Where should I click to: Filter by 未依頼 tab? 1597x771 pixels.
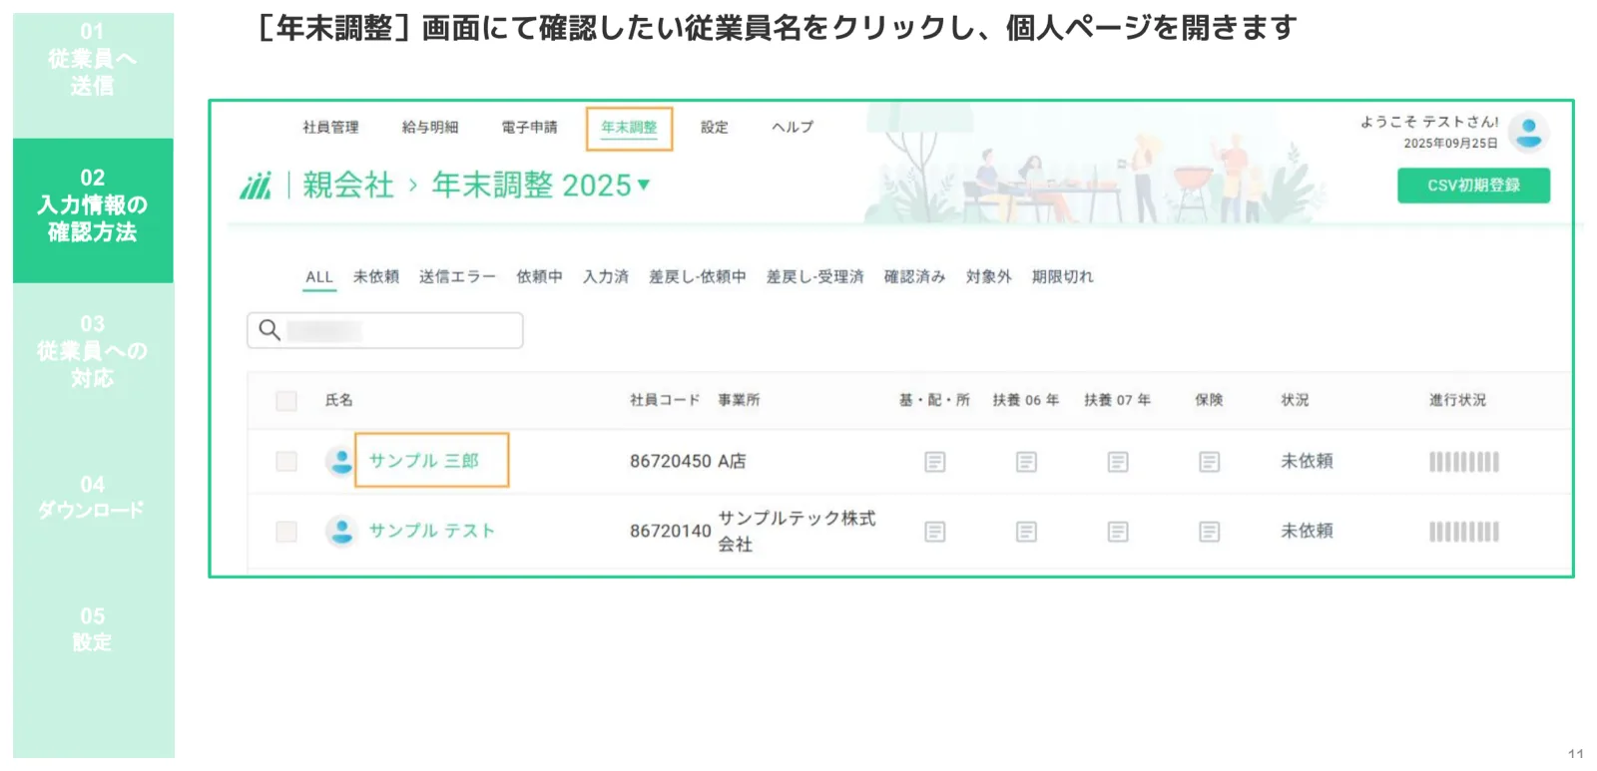point(376,277)
